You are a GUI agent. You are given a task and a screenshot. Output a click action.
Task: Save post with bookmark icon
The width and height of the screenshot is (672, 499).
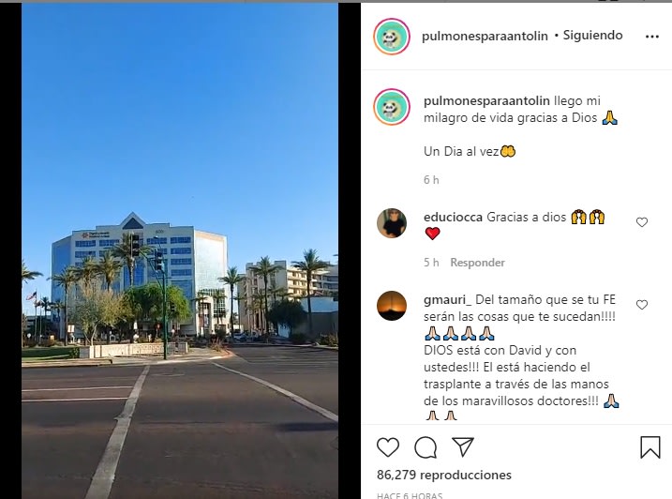point(650,447)
